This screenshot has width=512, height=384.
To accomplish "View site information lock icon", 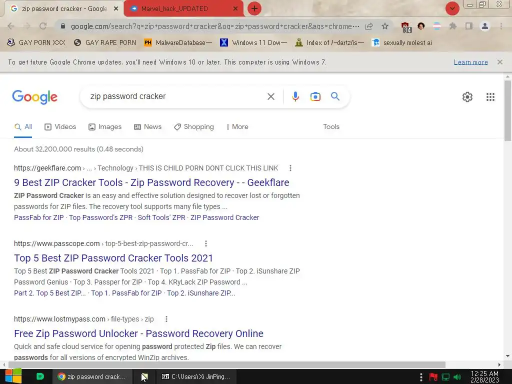I will (x=63, y=26).
